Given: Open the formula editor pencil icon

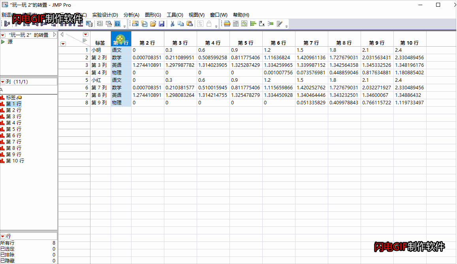Looking at the screenshot, I should 279,24.
